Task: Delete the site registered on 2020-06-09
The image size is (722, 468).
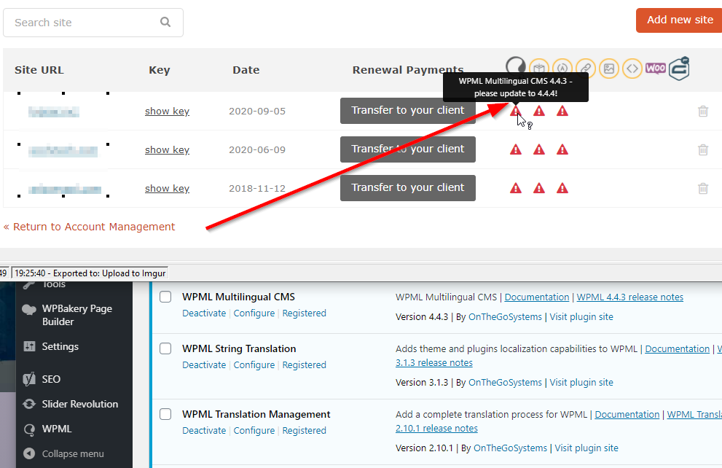Action: [x=702, y=149]
